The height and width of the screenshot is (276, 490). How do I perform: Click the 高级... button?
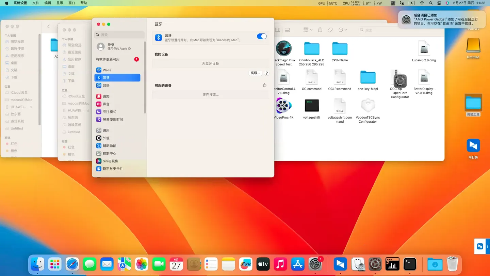click(255, 73)
